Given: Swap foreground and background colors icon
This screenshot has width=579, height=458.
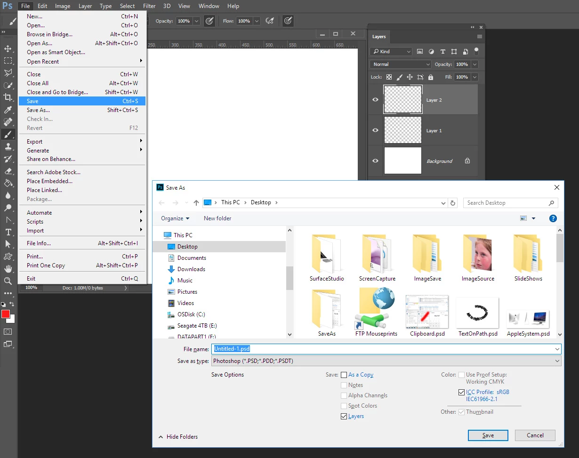Looking at the screenshot, I should (x=12, y=305).
